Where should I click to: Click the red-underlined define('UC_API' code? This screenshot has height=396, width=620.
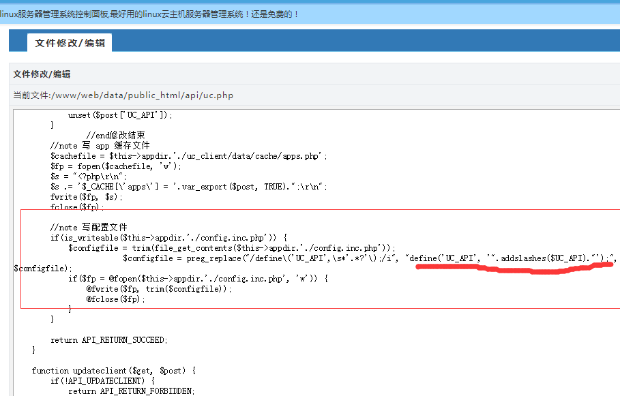[x=512, y=258]
